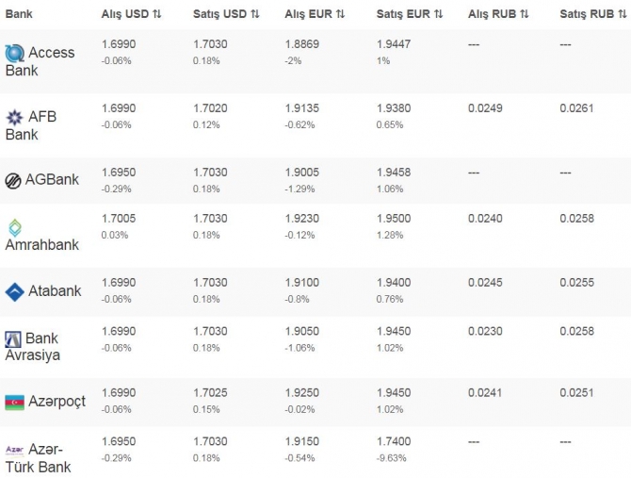631x478 pixels.
Task: Click the Azər-Türk Bank logo
Action: click(x=14, y=450)
